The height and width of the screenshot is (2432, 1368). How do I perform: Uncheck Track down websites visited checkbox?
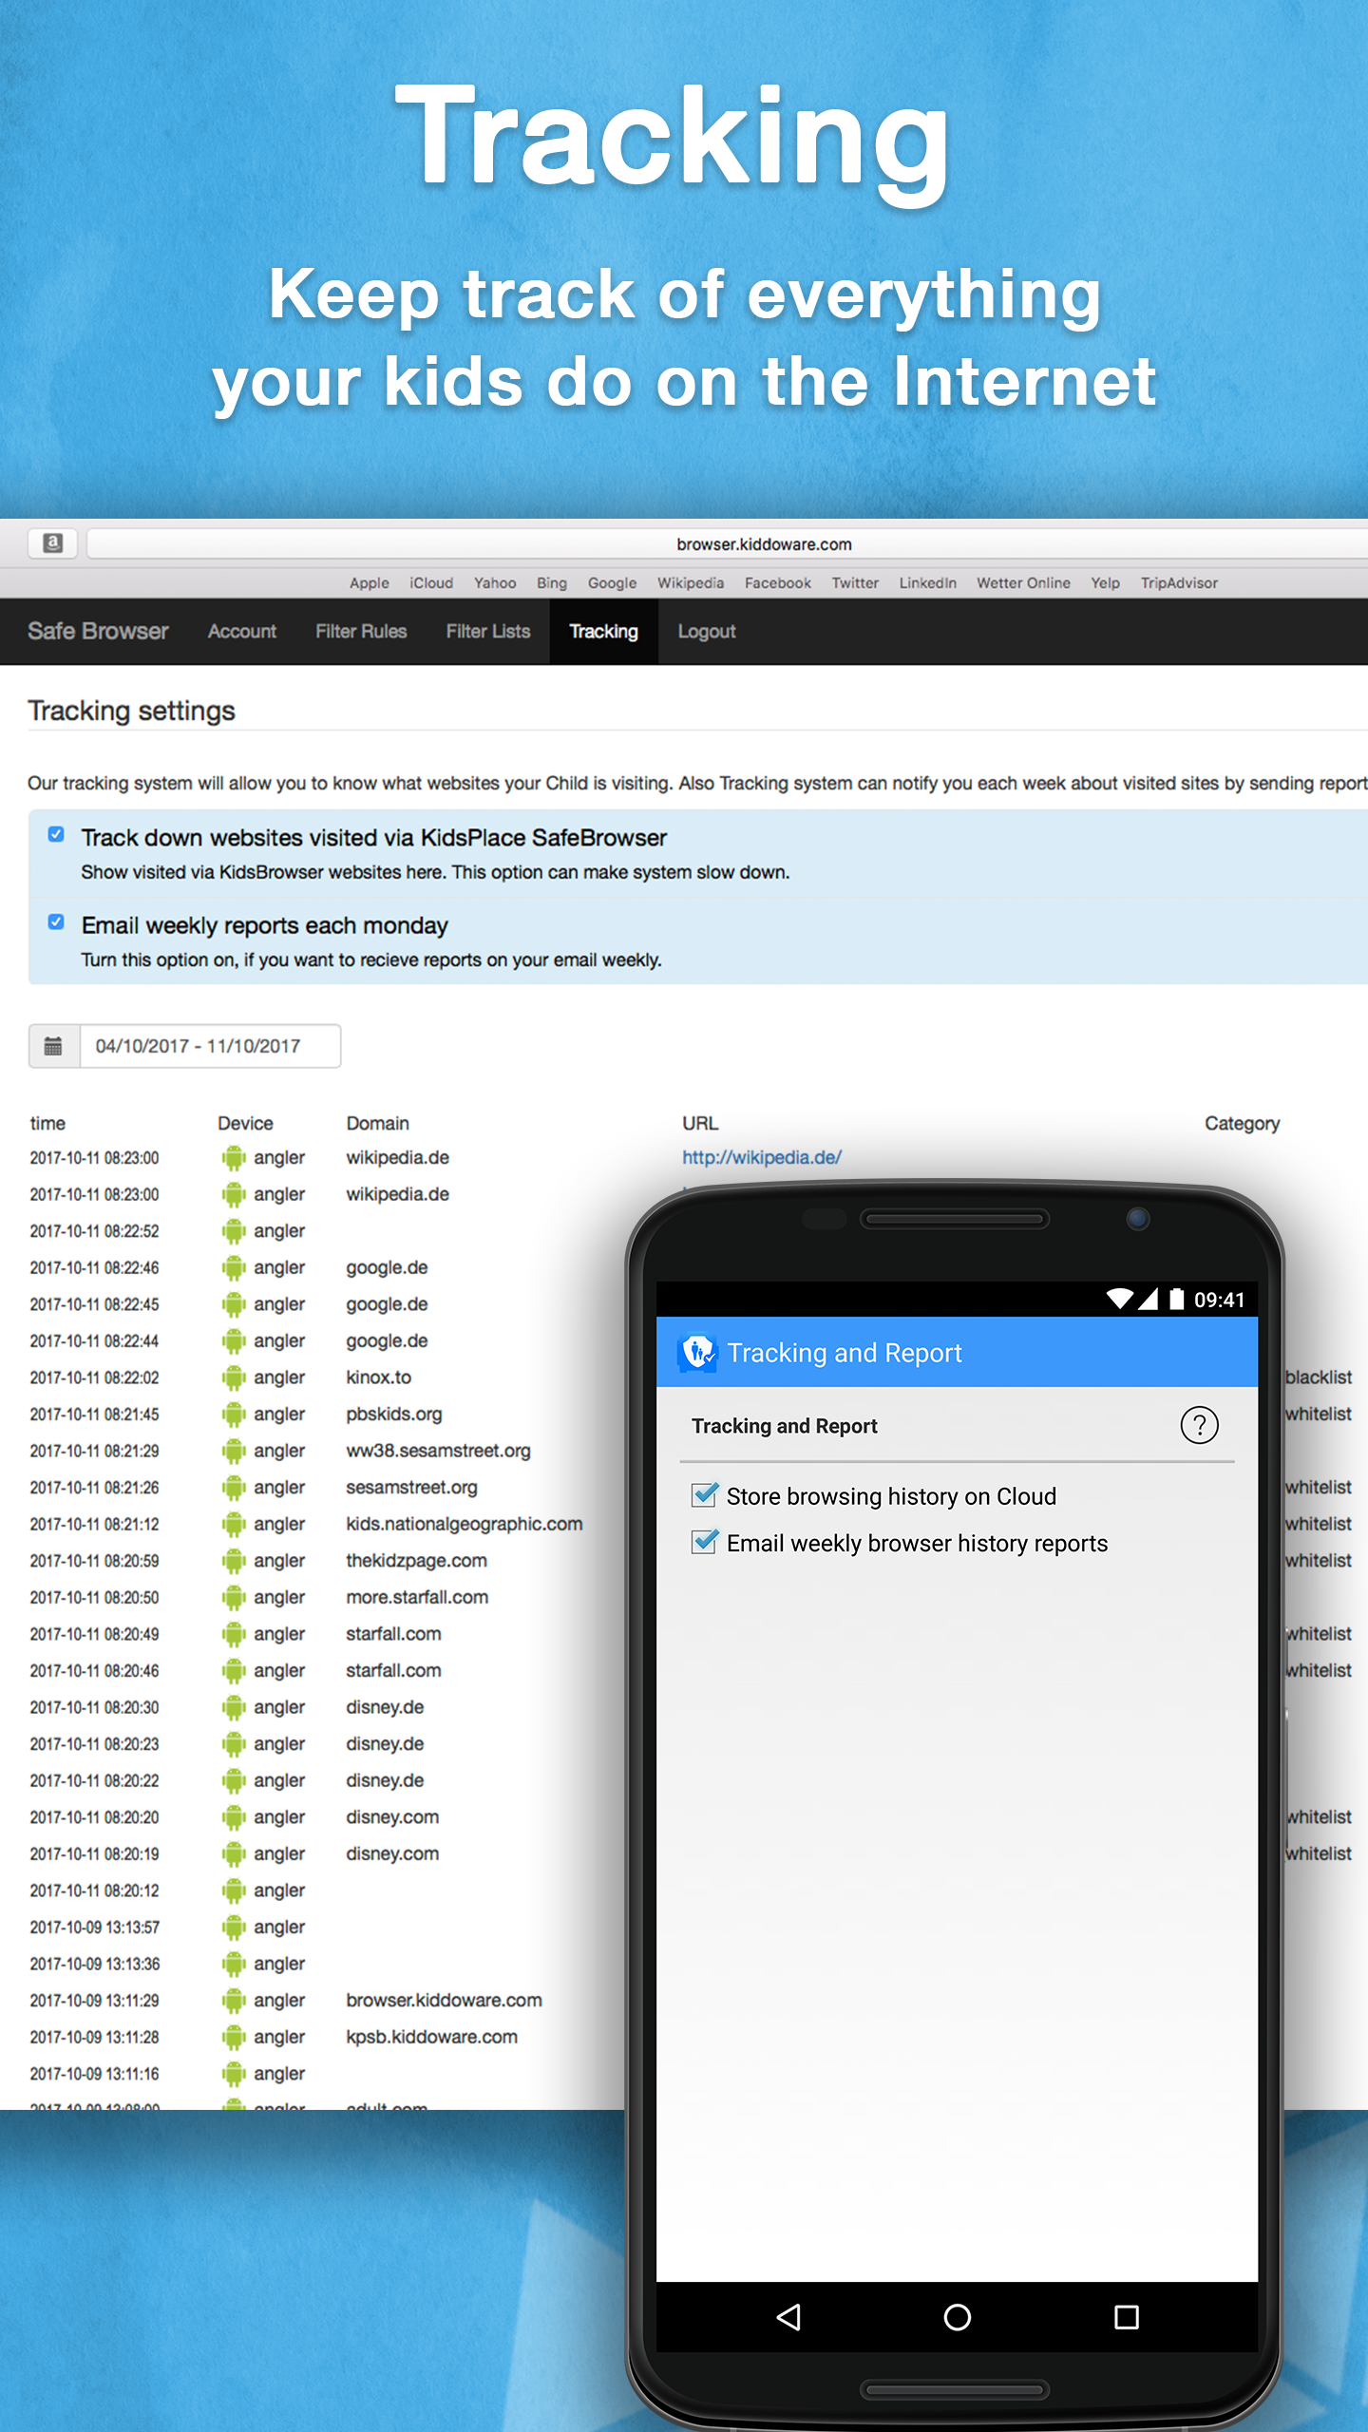tap(56, 834)
